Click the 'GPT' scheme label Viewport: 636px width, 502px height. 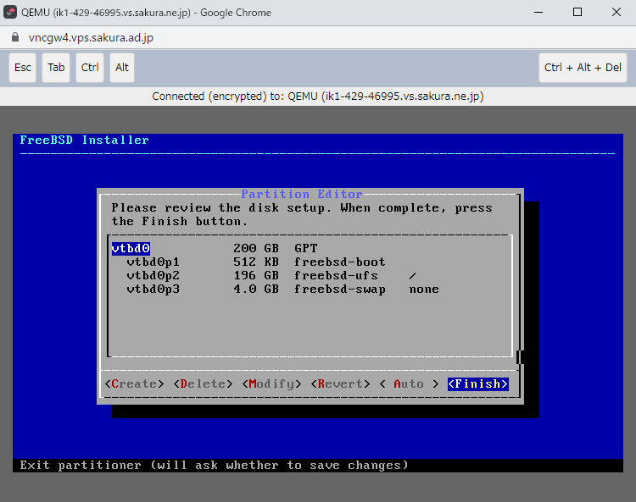(x=306, y=248)
